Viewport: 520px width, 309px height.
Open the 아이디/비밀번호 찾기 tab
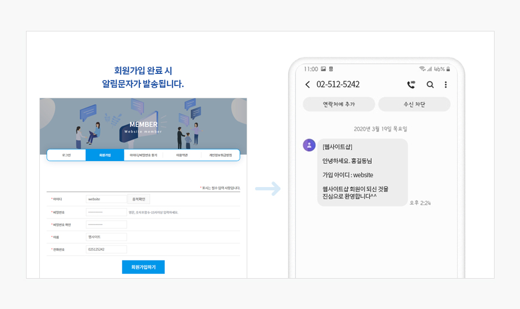[143, 155]
